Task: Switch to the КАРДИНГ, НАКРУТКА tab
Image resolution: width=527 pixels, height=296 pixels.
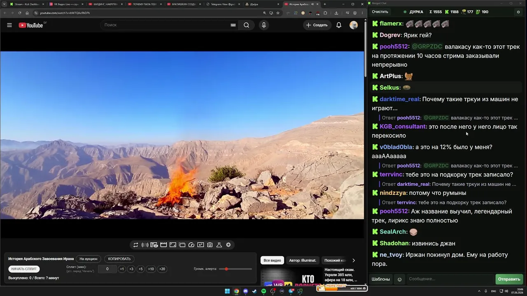Action: [x=105, y=4]
